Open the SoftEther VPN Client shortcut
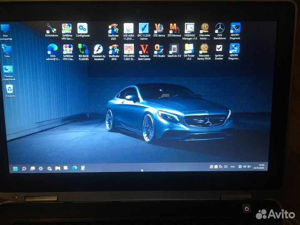This screenshot has height=225, width=300. click(x=68, y=52)
